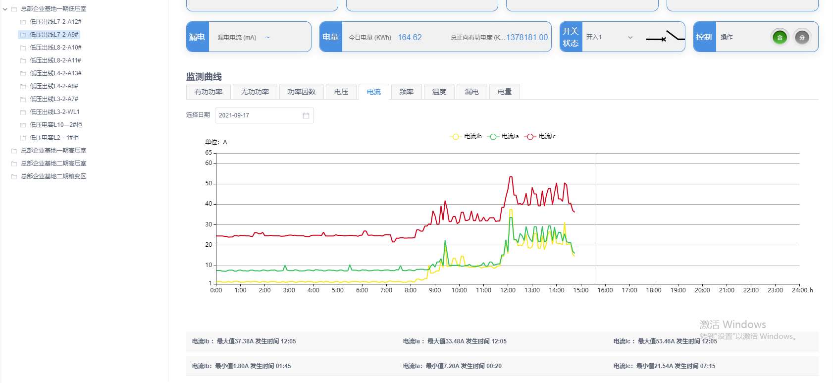Screen dimensions: 833x383
Task: Click the switch state circuit breaker symbol
Action: pos(665,37)
